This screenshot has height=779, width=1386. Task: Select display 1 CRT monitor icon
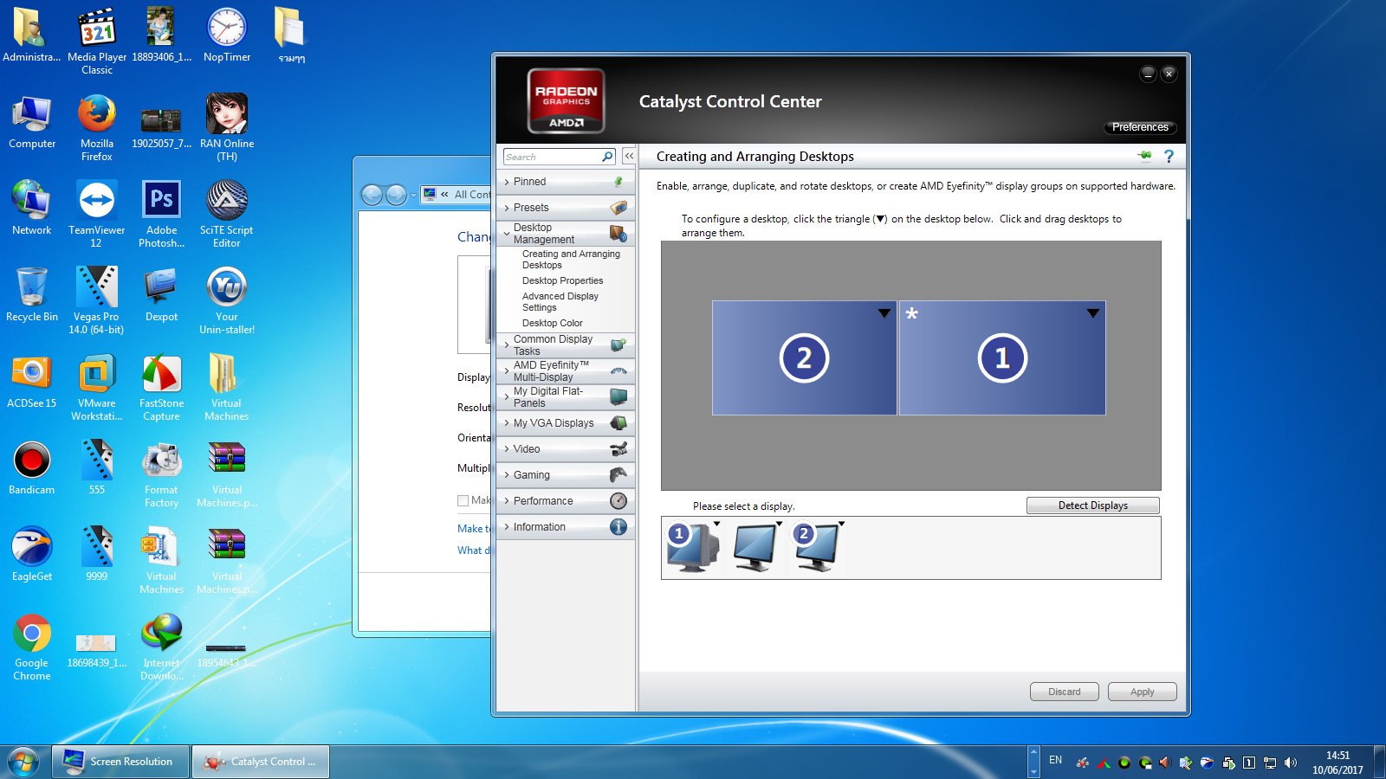pyautogui.click(x=692, y=547)
